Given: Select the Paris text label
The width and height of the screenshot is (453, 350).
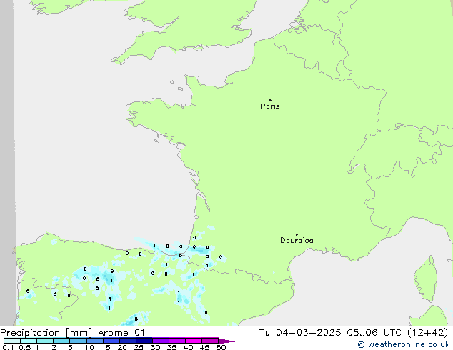Looking at the screenshot, I should click(x=270, y=106).
